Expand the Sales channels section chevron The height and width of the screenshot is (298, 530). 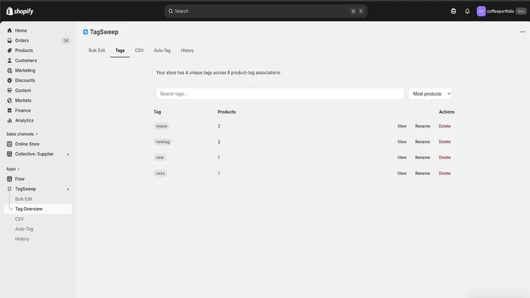[x=36, y=134]
